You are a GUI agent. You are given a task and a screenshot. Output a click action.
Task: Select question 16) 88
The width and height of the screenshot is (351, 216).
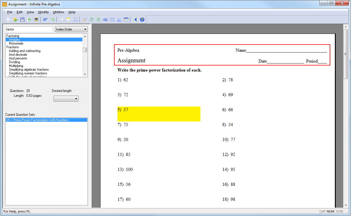click(x=229, y=184)
